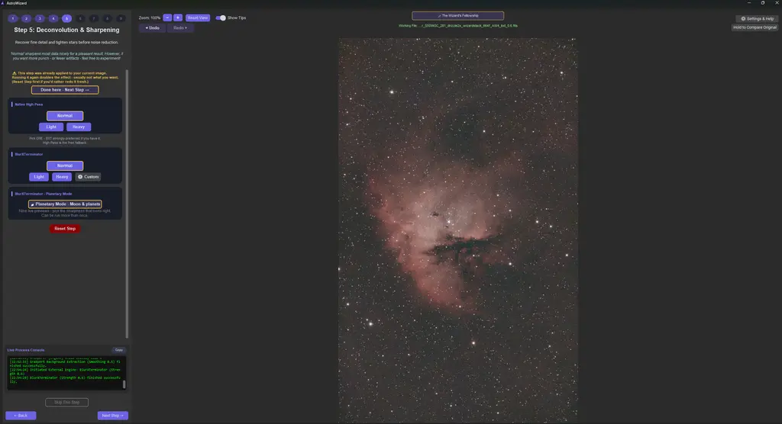Click Reset View button
Image resolution: width=782 pixels, height=424 pixels.
(198, 18)
